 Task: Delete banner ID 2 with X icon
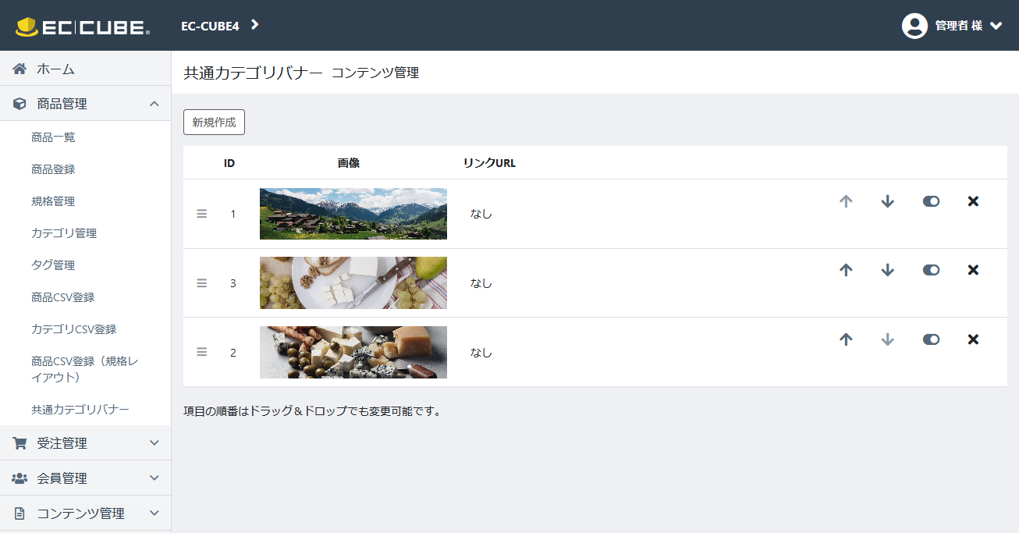(x=973, y=339)
